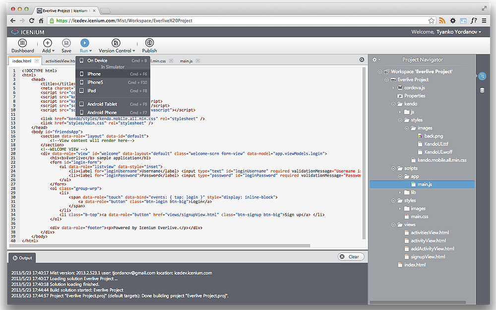
Task: Open the Add dropdown arrow
Action: pos(53,51)
